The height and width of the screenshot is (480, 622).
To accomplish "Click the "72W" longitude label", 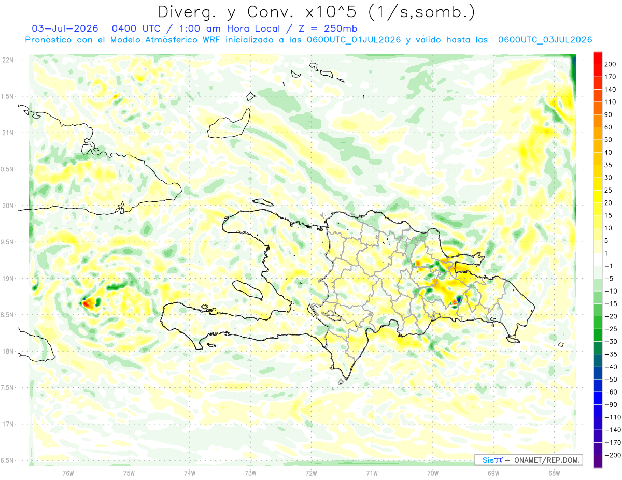I will (x=311, y=473).
